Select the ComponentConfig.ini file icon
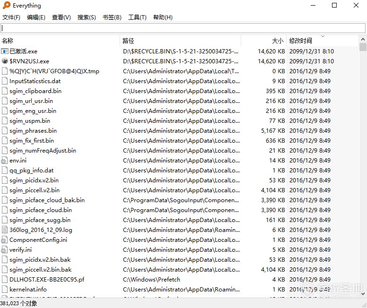367x308 pixels. [x=4, y=240]
